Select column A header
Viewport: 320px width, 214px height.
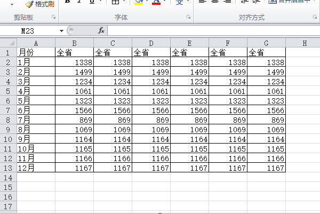pos(36,43)
